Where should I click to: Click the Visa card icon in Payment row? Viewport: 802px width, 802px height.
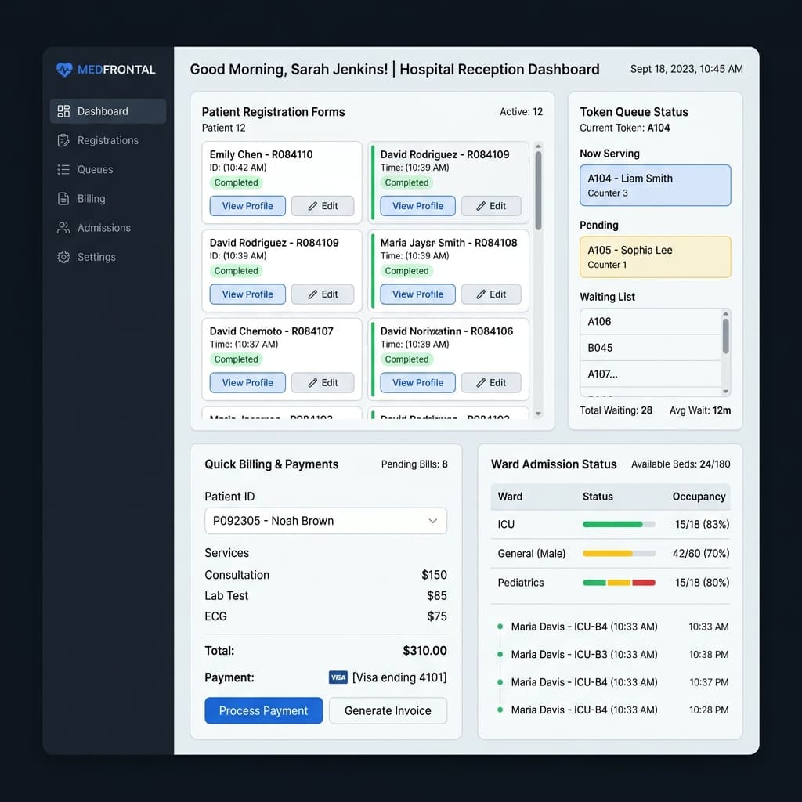point(338,677)
